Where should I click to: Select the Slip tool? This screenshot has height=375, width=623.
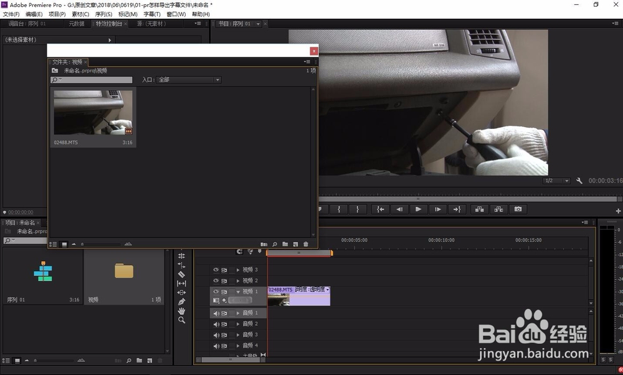[181, 283]
